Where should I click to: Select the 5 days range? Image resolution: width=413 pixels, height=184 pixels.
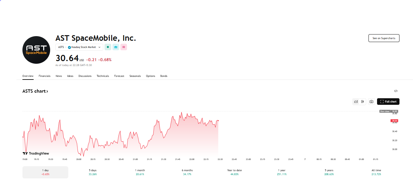tap(93, 172)
